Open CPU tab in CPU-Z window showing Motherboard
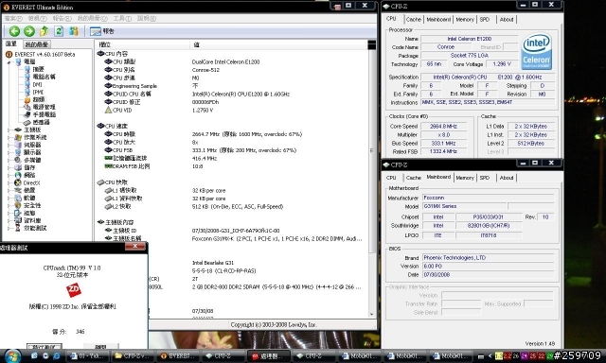 point(391,178)
